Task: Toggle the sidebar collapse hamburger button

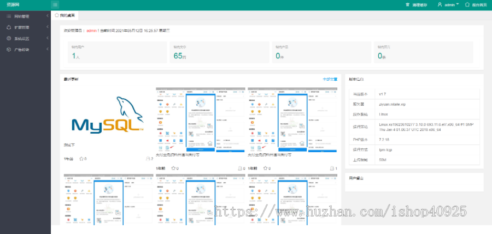Action: (55, 5)
